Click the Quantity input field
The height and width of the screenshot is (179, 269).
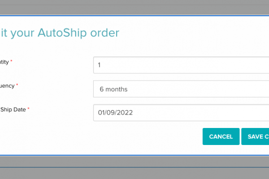[x=179, y=65]
